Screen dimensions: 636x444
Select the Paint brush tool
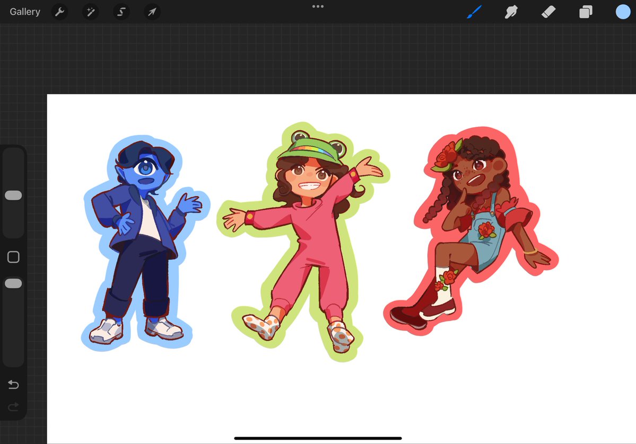coord(474,12)
